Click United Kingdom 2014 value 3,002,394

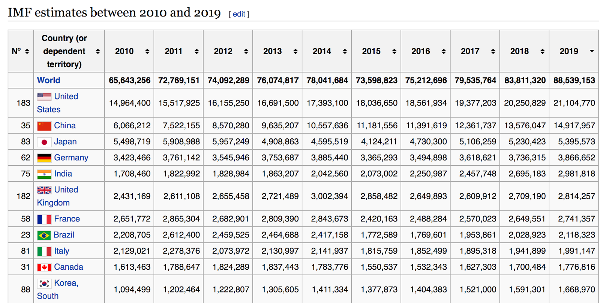[330, 196]
